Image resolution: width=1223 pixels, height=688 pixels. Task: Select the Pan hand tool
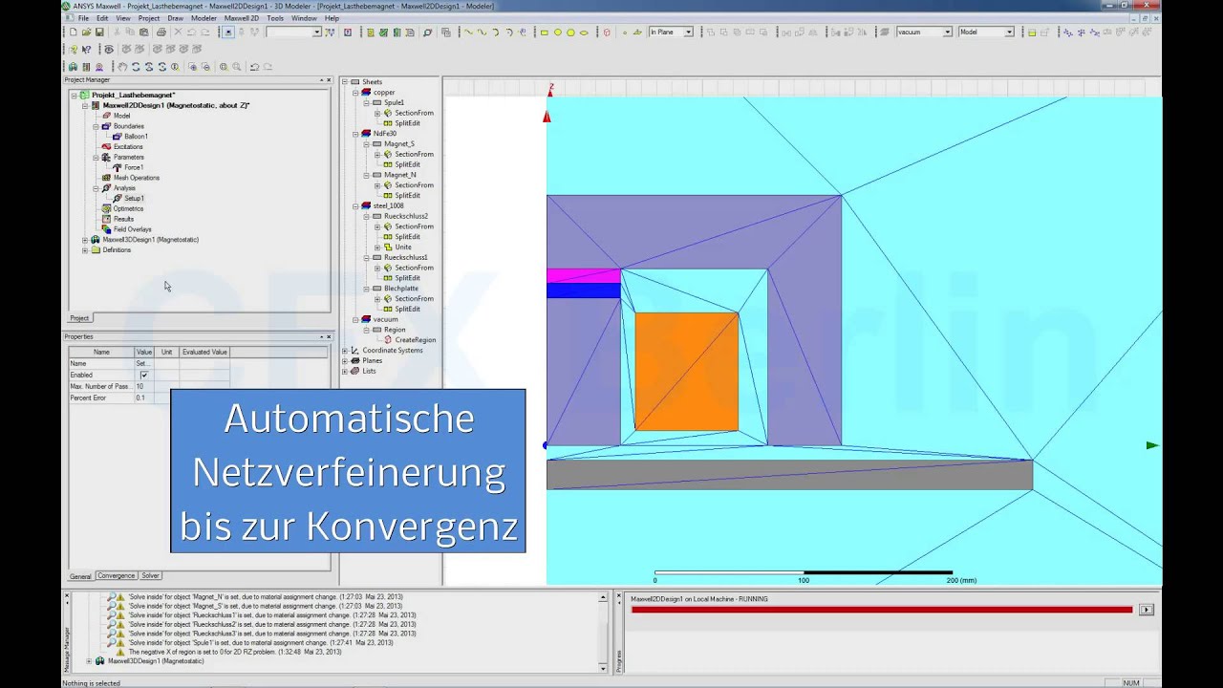[x=122, y=67]
